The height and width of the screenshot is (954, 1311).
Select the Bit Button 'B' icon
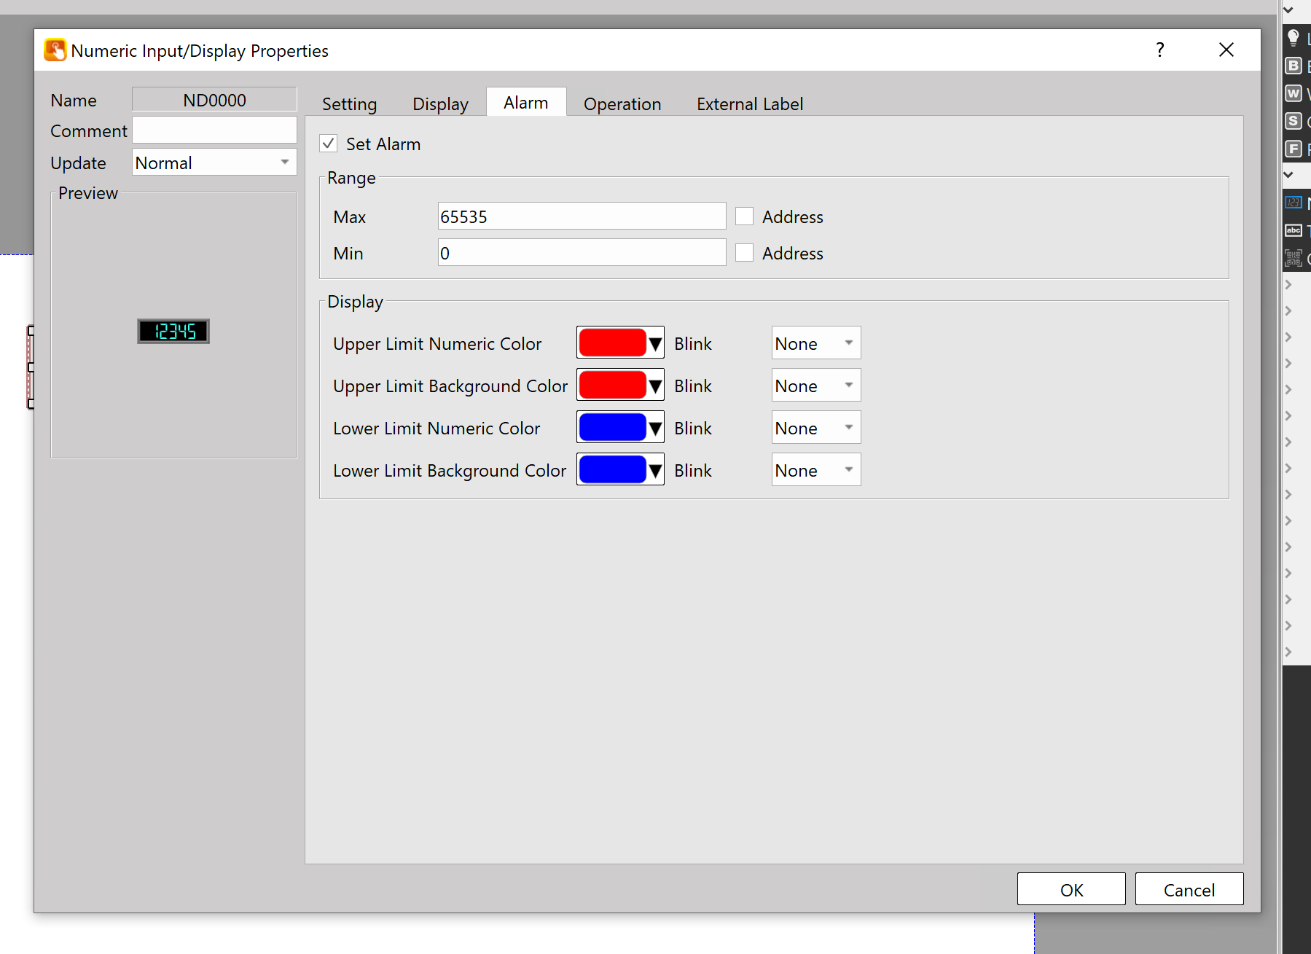(1294, 66)
